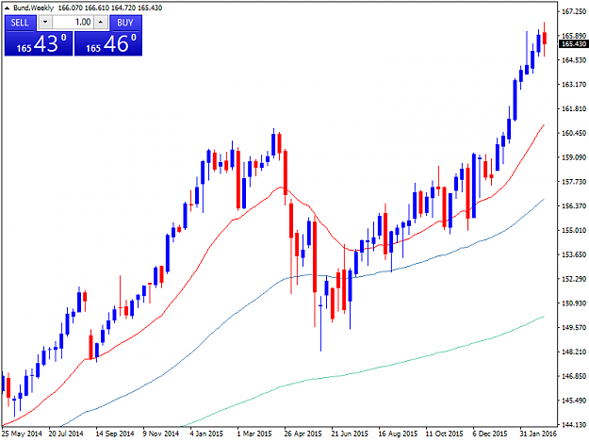Click the buy price 165 46 panel
Viewport: 589px width, 442px height.
[x=108, y=43]
